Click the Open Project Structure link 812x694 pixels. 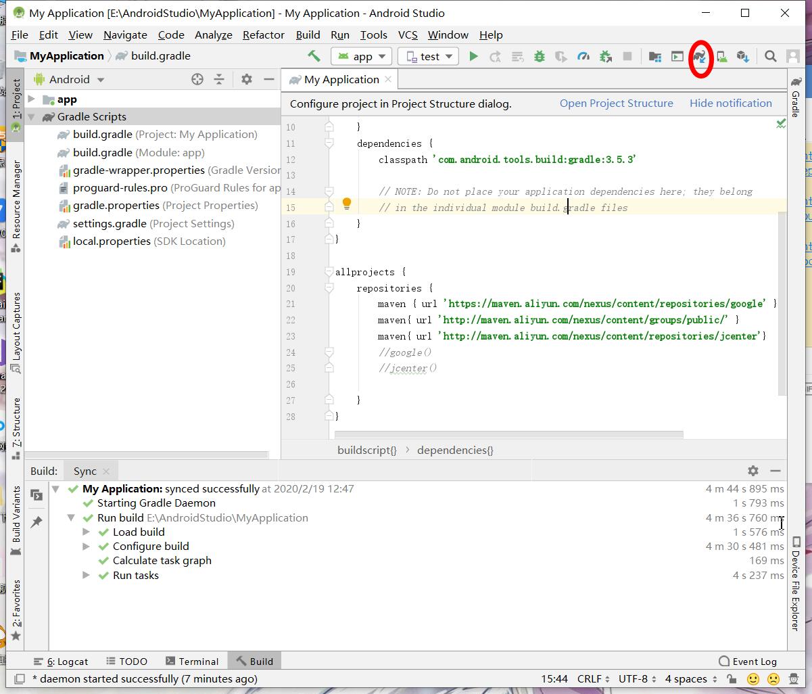(x=616, y=103)
